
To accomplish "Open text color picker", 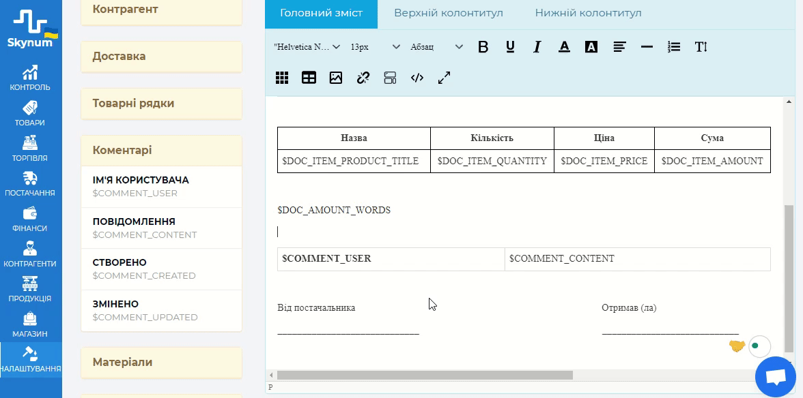I will pyautogui.click(x=564, y=47).
